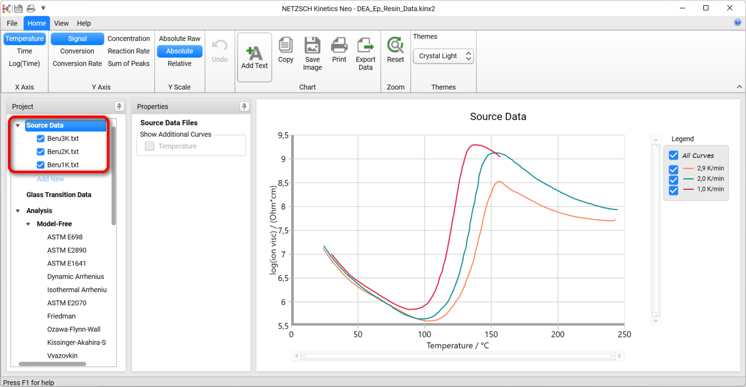Switch to the View tab
The image size is (746, 387).
(61, 23)
